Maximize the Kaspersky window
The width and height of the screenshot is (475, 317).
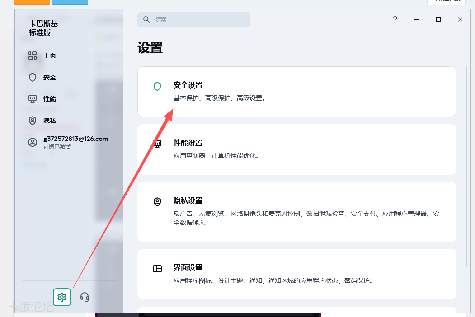click(438, 19)
